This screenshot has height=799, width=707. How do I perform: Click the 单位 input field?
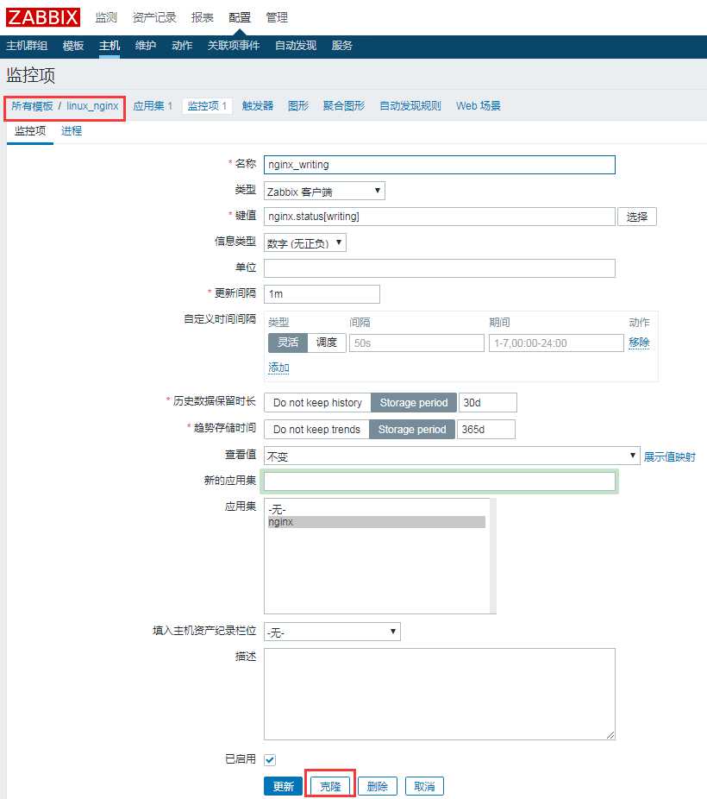click(x=439, y=268)
